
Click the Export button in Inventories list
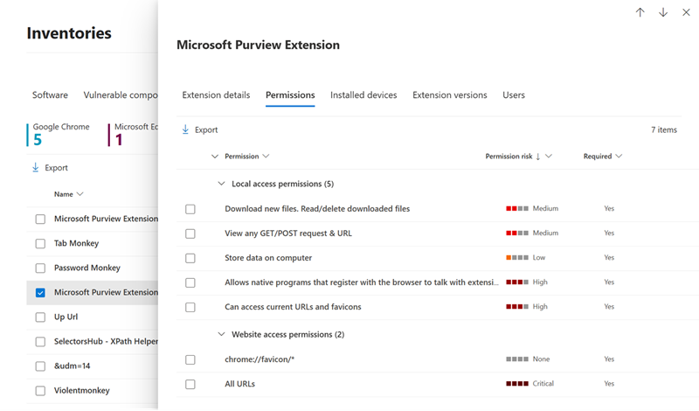point(50,168)
